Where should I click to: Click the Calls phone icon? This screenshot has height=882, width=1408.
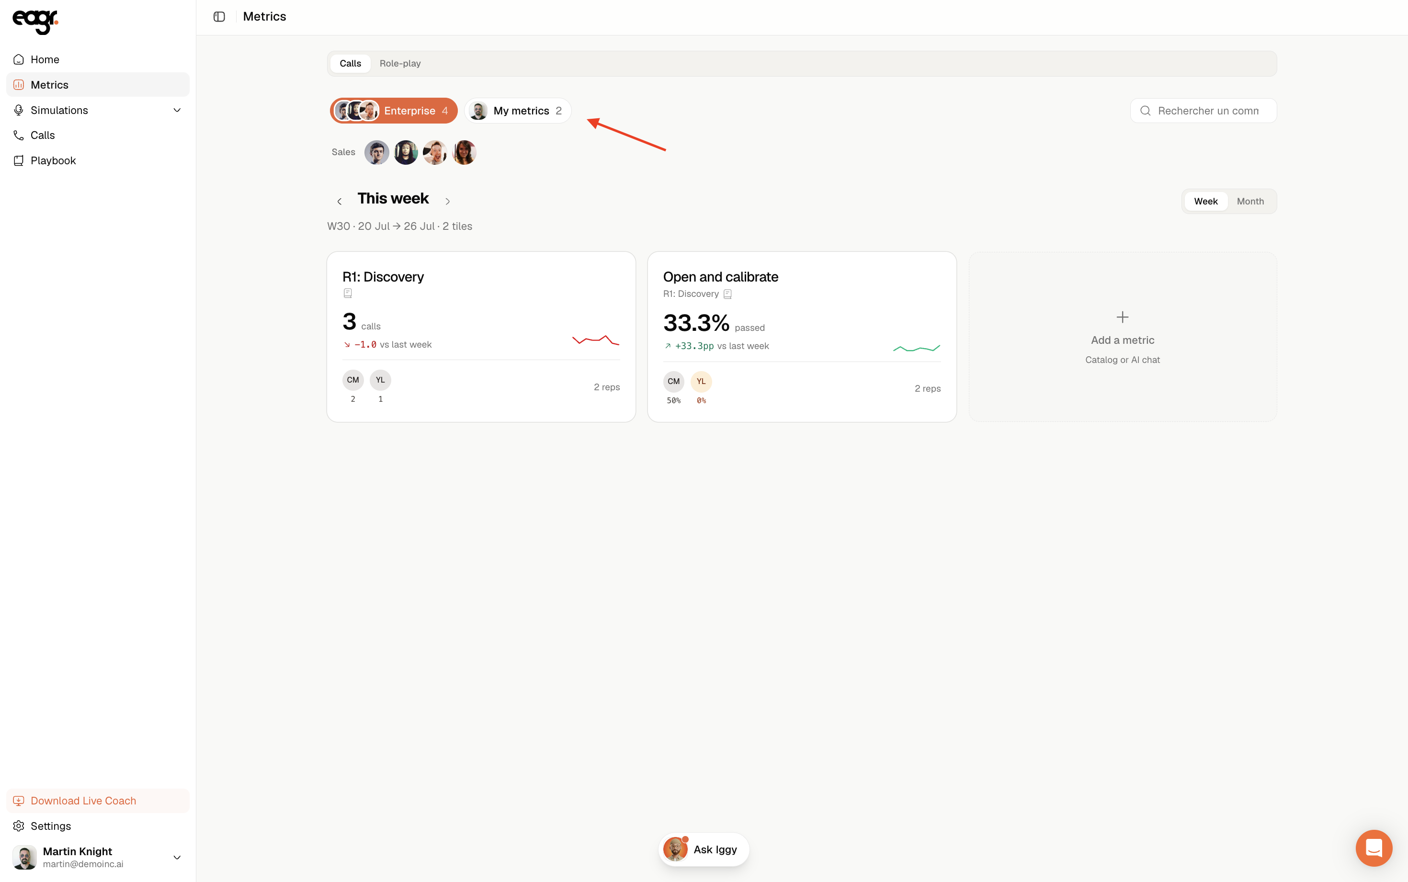(19, 136)
